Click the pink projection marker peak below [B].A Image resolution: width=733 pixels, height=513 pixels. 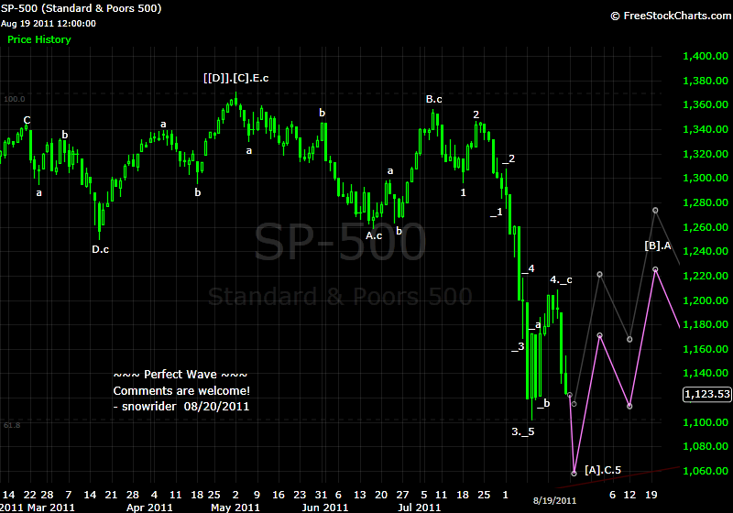[655, 269]
